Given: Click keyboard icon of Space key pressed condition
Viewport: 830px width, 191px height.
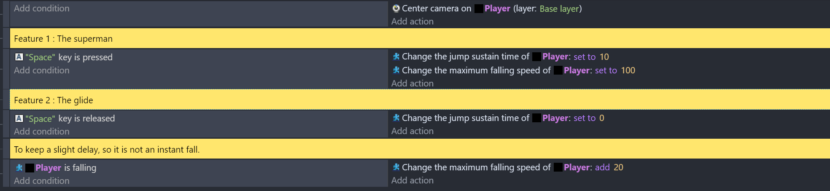Looking at the screenshot, I should point(19,57).
